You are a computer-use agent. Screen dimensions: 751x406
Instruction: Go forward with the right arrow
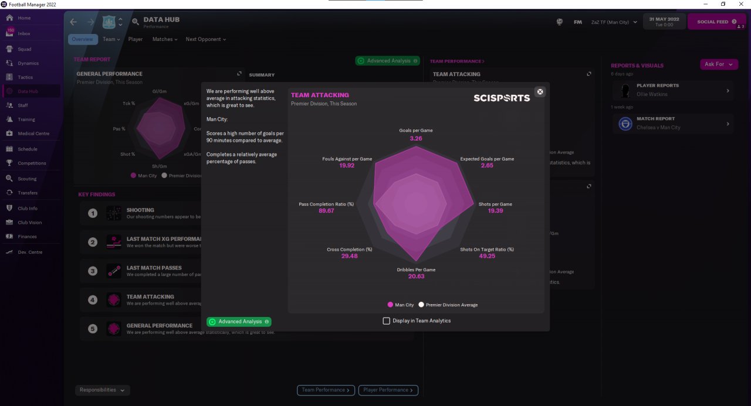(x=90, y=22)
